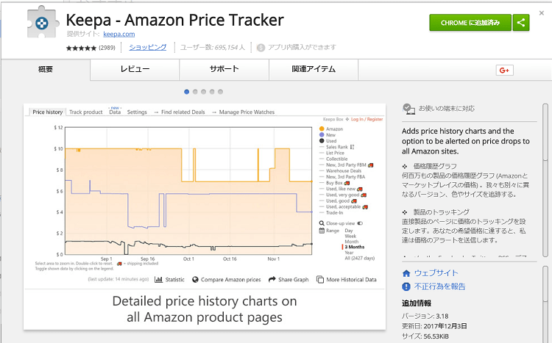The width and height of the screenshot is (552, 343).
Task: Open More Historical Data icon
Action: coord(320,279)
